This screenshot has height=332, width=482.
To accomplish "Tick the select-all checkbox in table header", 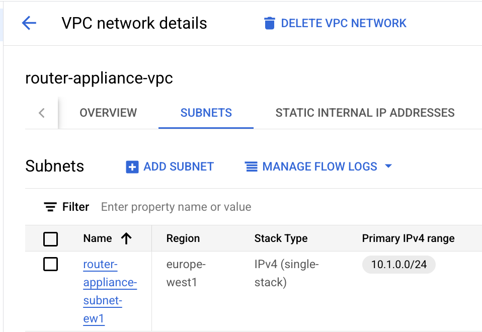I will point(51,239).
